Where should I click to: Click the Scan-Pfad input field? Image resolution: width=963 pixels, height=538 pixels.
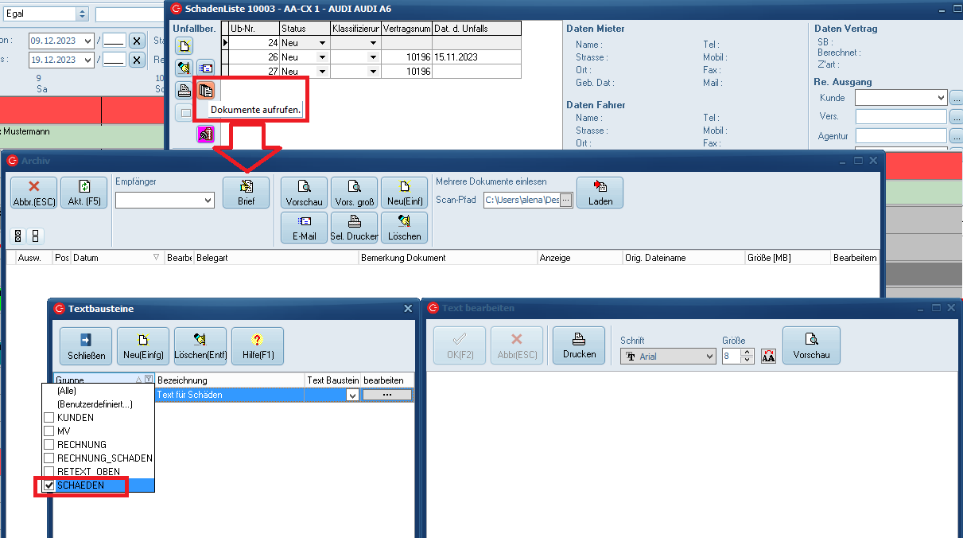click(521, 201)
